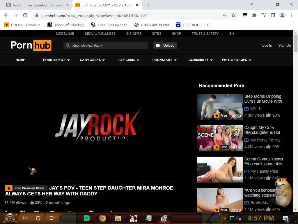Open the Index of ~dartz bookmark
298x224 pixels.
67,25
